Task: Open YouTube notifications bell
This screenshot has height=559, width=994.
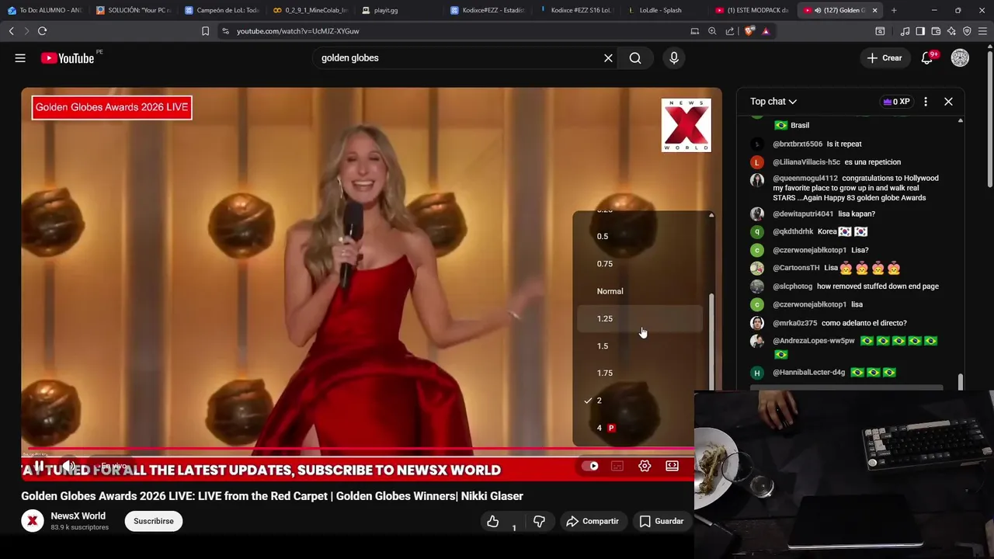Action: [x=927, y=58]
